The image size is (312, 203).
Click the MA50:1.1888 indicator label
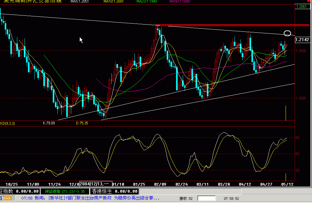(180, 1)
